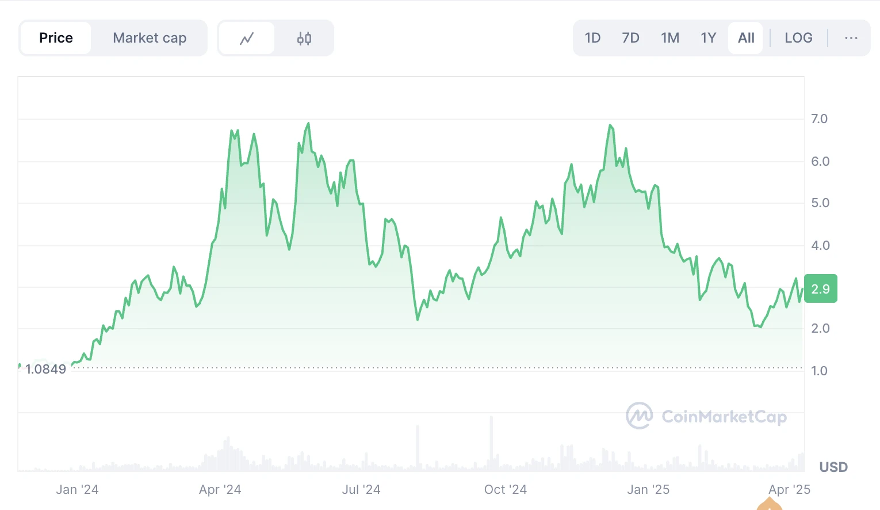The width and height of the screenshot is (880, 510).
Task: Click the orange marker below the chart
Action: [x=770, y=505]
